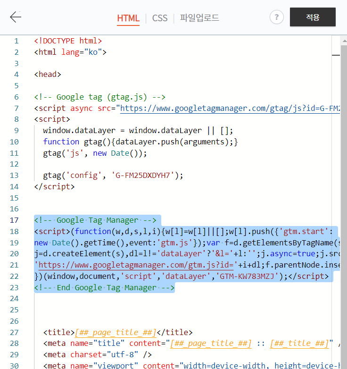This screenshot has height=369, width=347.
Task: Click the function gtag() definition line
Action: tap(140, 142)
